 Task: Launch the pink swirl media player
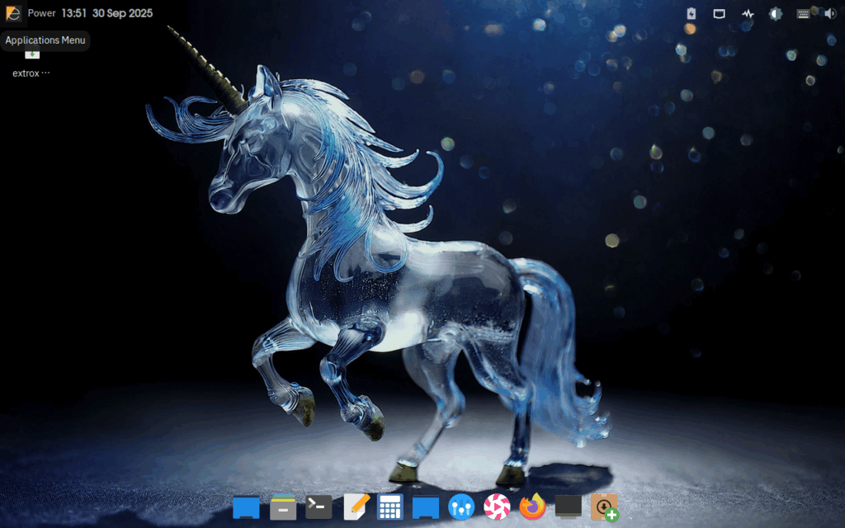[x=497, y=507]
